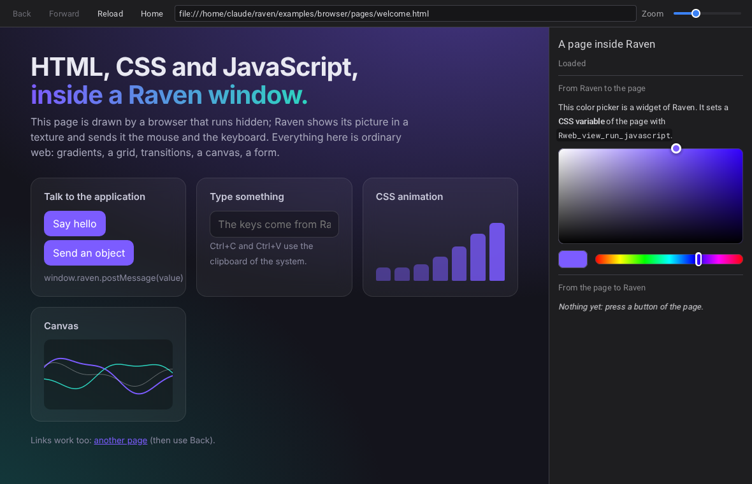This screenshot has height=484, width=752.
Task: Focus the 'The keys come from Ra' text field
Action: [274, 224]
